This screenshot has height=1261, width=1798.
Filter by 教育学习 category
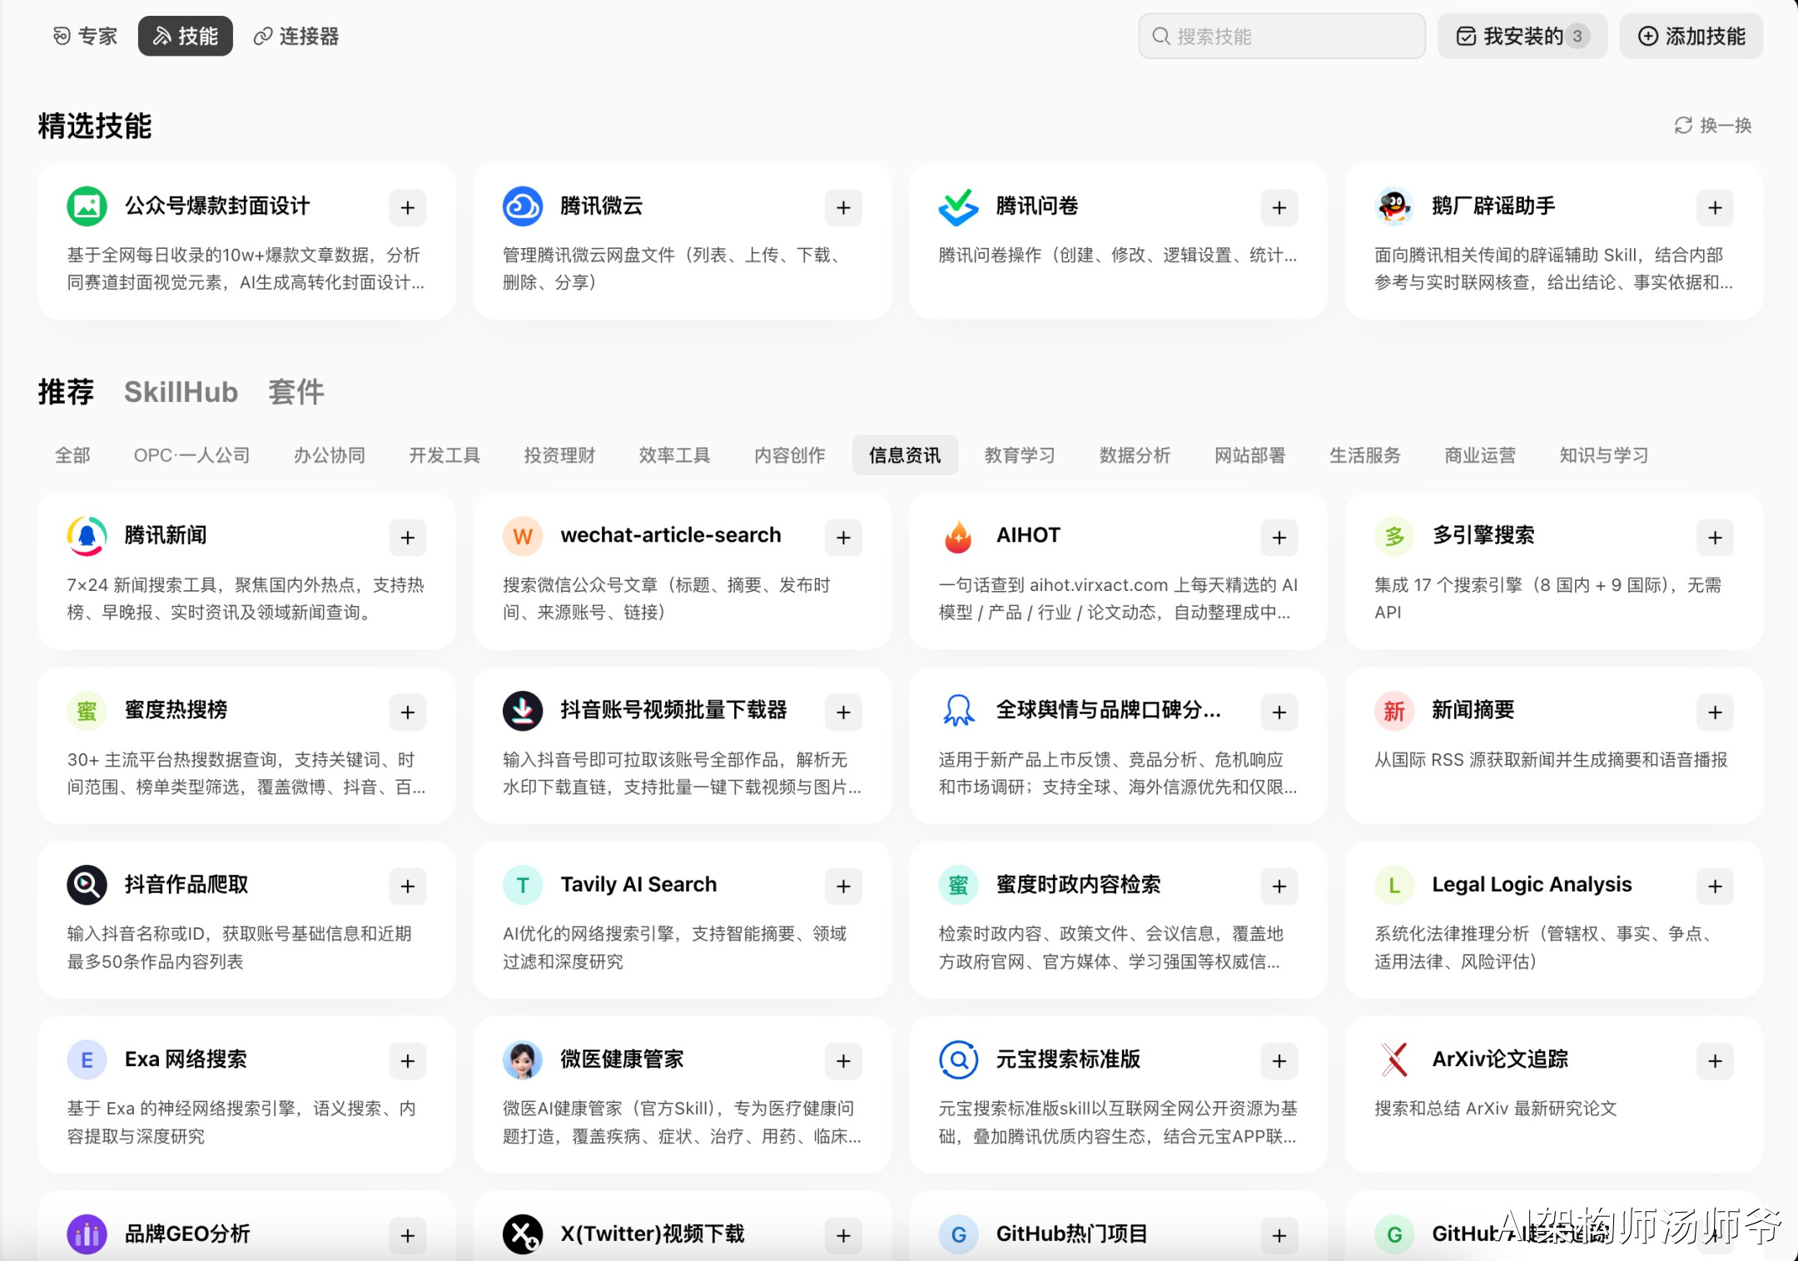[x=1020, y=455]
